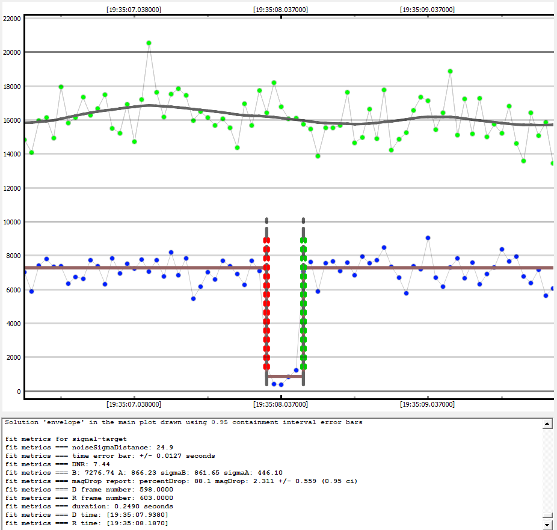The width and height of the screenshot is (557, 530).
Task: Click the [19:35:08.037000] label below the plot
Action: 281,404
